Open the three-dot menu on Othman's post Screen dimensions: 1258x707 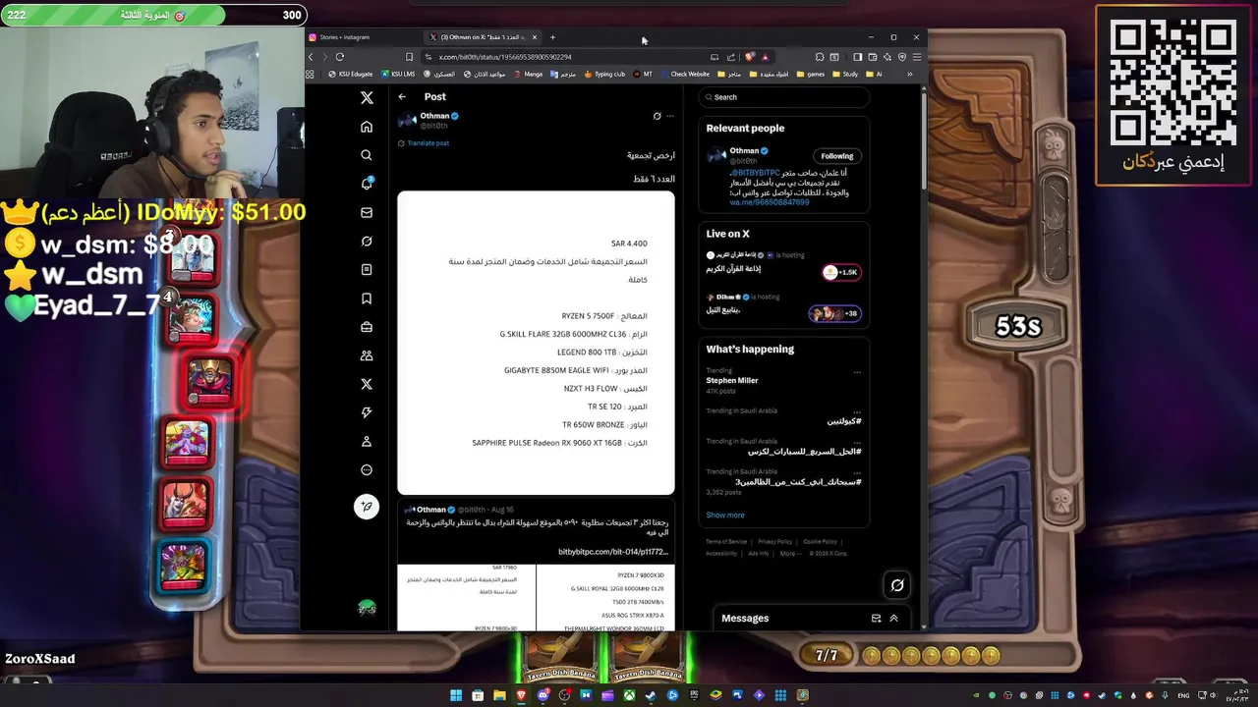[x=670, y=116]
